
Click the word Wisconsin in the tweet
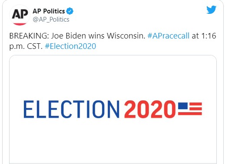(126, 35)
